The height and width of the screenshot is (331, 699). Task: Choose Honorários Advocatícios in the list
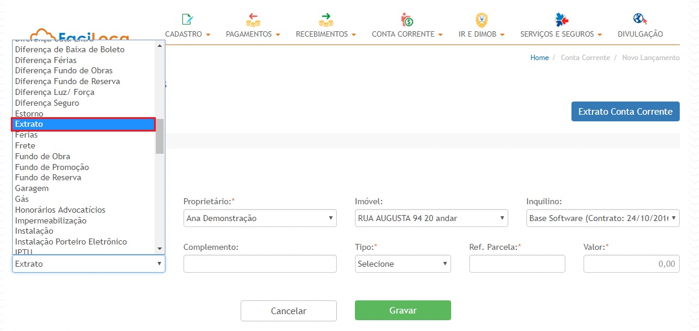point(60,210)
